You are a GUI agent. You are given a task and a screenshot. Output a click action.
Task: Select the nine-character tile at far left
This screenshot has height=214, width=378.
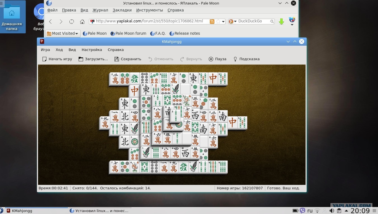105,123
